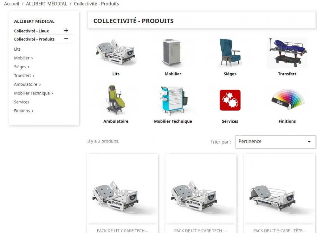Image resolution: width=317 pixels, height=233 pixels.
Task: Expand the Collectivité - Lieux section
Action: click(66, 30)
